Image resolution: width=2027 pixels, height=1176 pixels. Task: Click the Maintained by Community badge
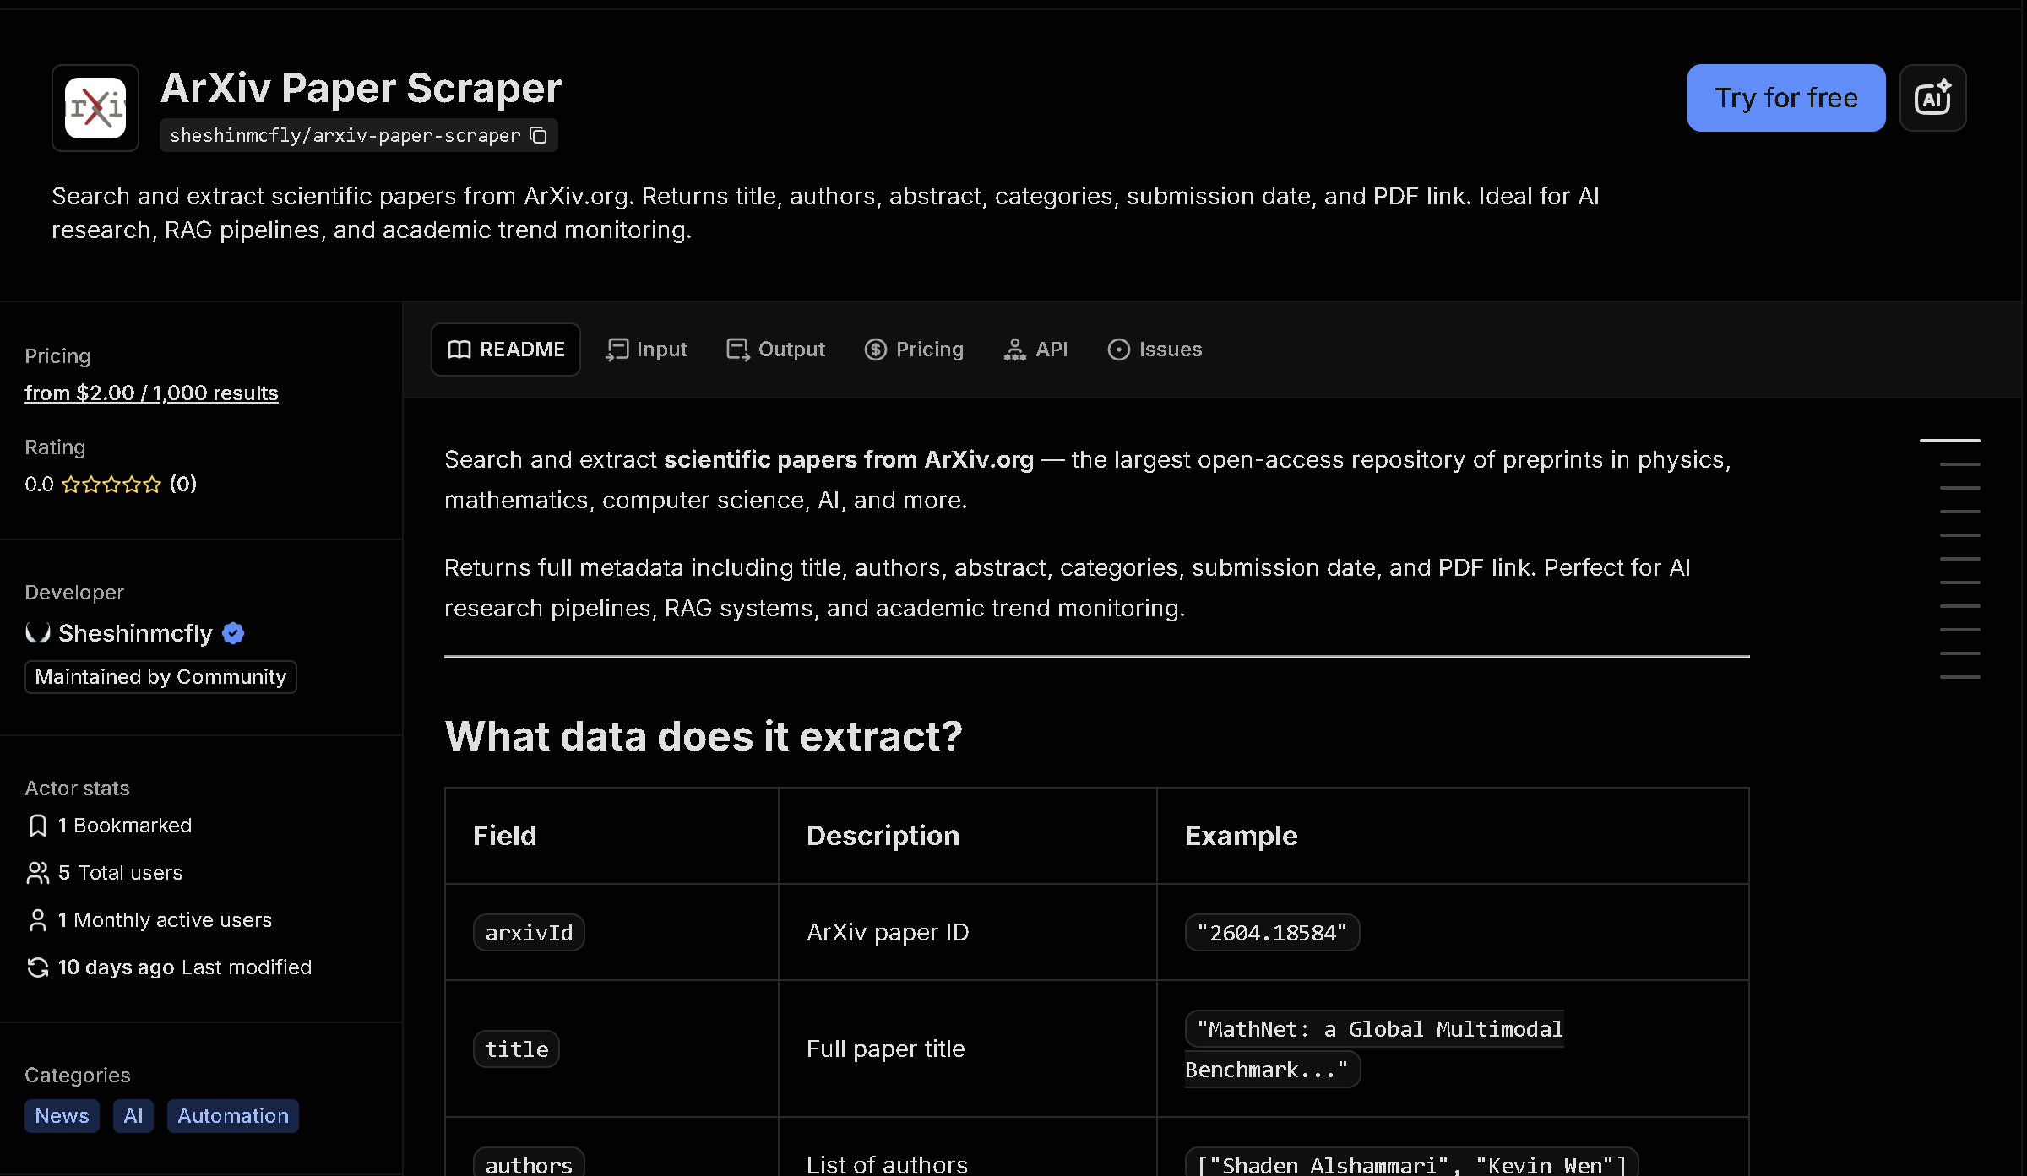[160, 677]
